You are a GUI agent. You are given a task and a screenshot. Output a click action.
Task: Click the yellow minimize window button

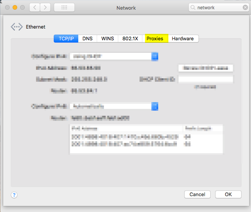coord(15,7)
